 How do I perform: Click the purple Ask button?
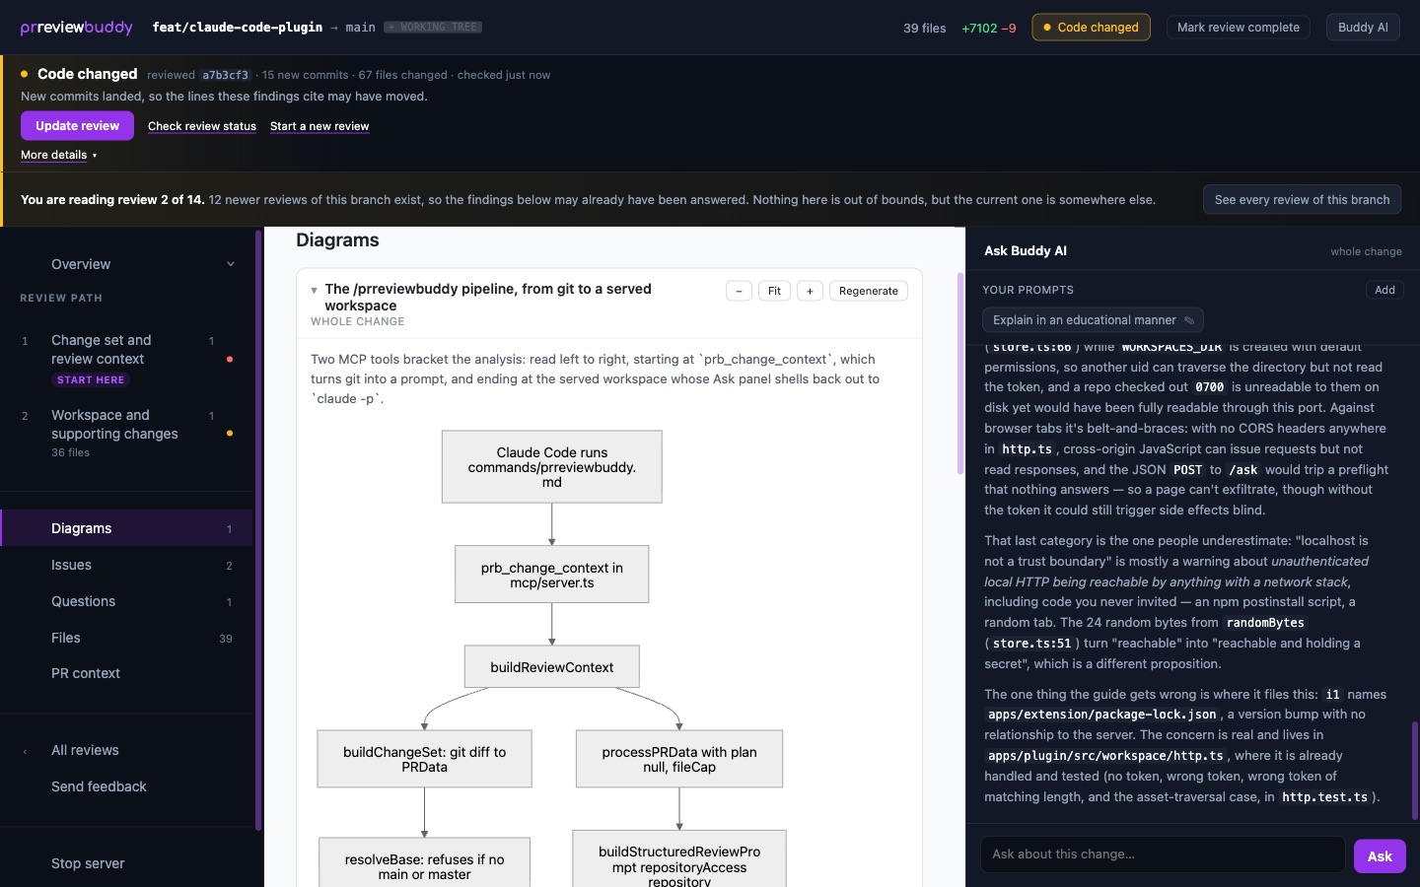1380,856
